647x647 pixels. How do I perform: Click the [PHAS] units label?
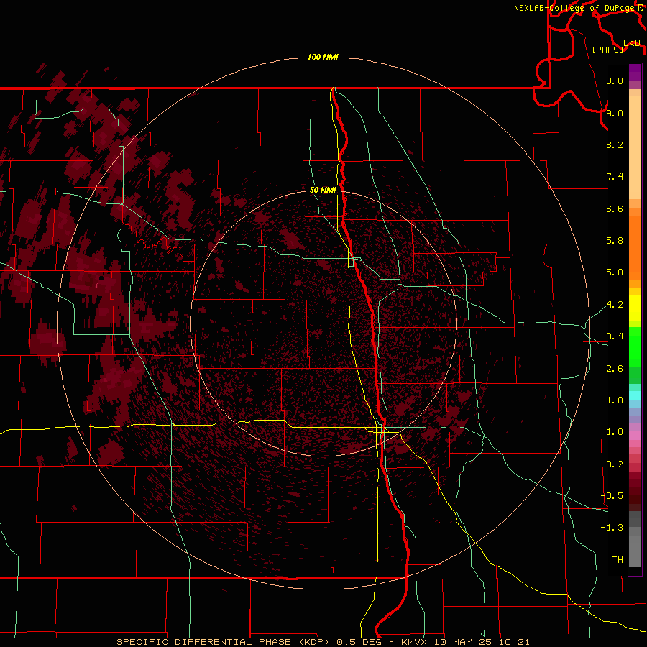[607, 50]
